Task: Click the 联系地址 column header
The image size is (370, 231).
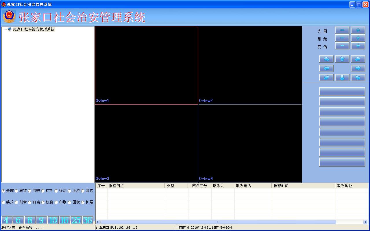Action: tap(352, 186)
